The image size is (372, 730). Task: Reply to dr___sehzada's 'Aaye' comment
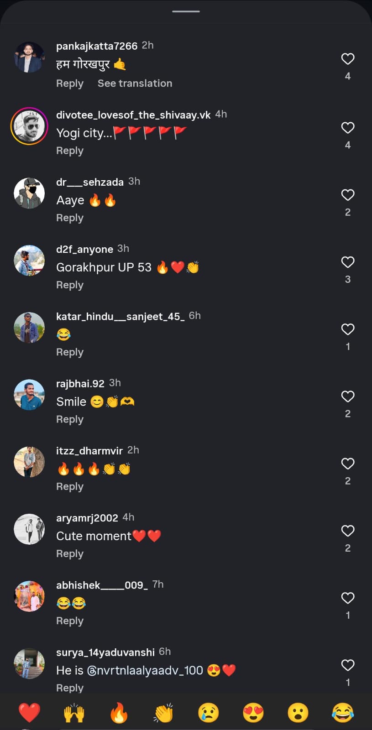click(70, 218)
